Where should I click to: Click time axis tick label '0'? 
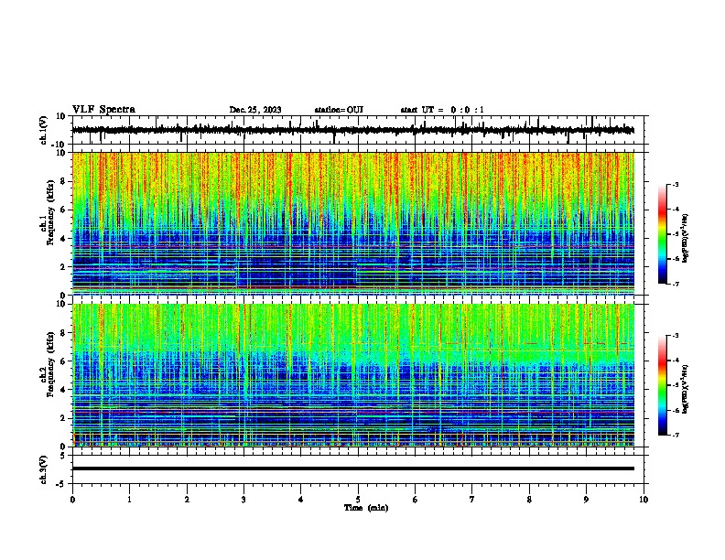click(x=72, y=500)
